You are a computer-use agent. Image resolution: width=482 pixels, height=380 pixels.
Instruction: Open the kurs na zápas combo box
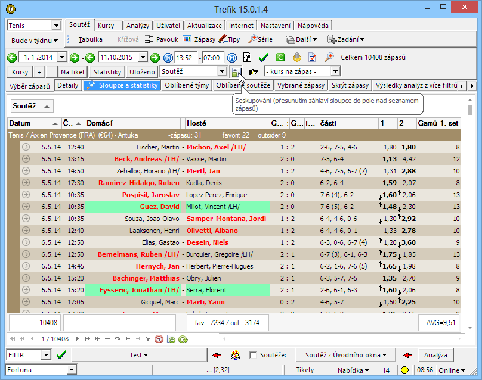(x=336, y=72)
